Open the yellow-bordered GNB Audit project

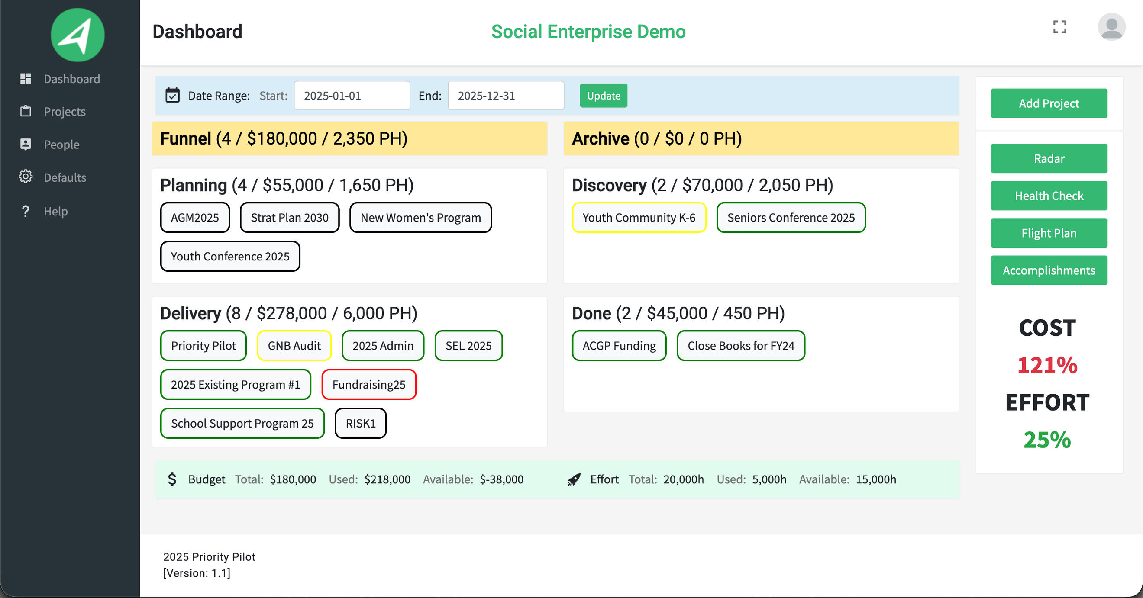tap(294, 346)
